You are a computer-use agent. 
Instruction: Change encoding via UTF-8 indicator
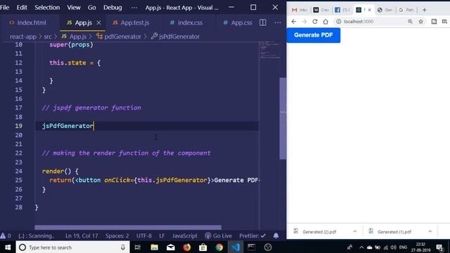pos(143,236)
